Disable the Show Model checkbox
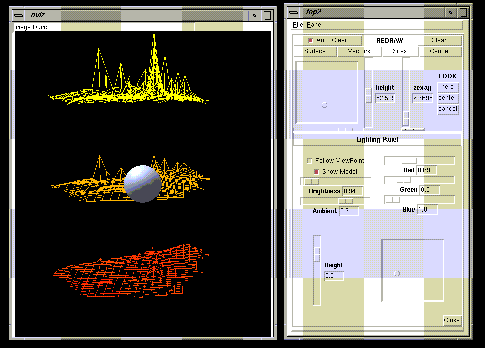 [x=316, y=172]
